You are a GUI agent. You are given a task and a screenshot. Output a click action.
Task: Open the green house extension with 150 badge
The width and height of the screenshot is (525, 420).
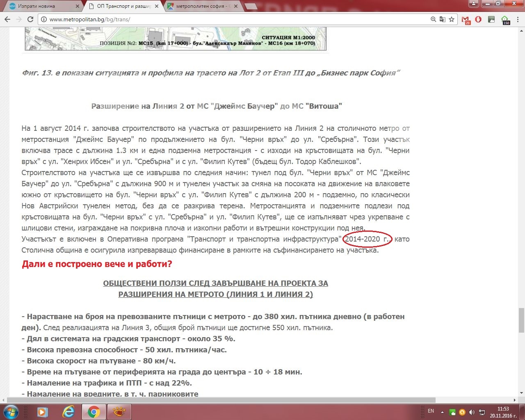[505, 20]
